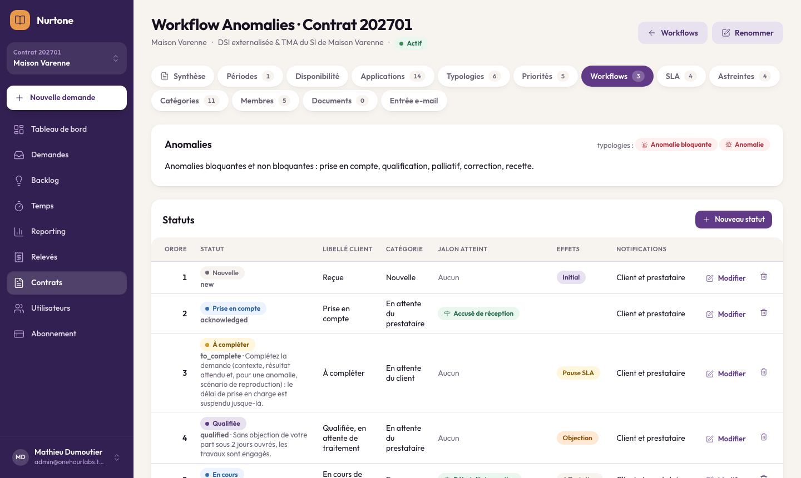
Task: Switch to the Synthèse tab
Action: click(x=183, y=76)
